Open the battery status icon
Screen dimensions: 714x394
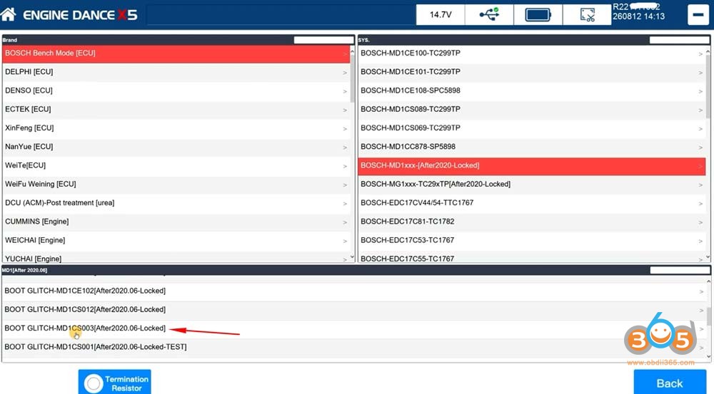click(x=538, y=14)
